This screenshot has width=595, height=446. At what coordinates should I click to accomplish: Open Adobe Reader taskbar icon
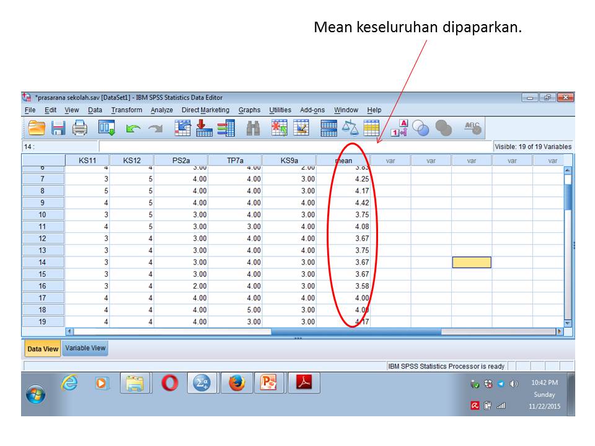point(304,383)
